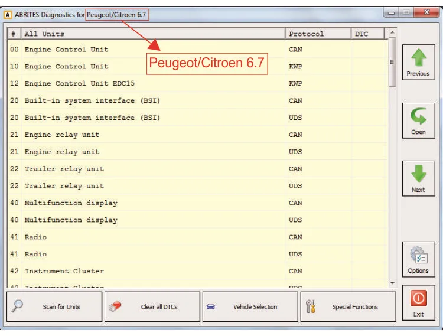Click the Next green down arrow icon

(x=418, y=174)
